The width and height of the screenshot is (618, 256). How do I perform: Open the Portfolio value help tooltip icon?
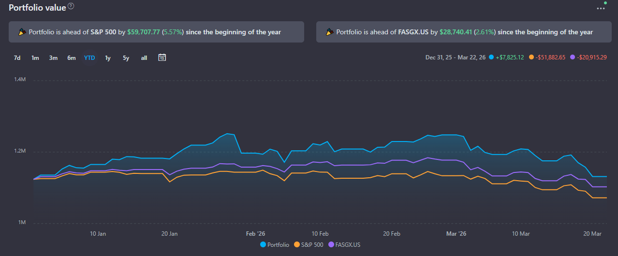click(71, 6)
